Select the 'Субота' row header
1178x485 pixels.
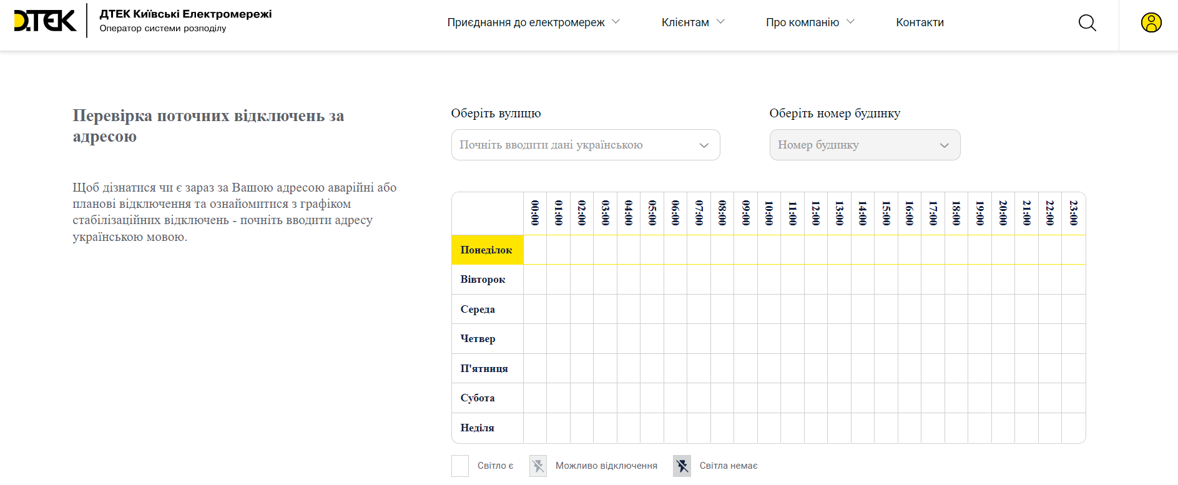tap(487, 398)
